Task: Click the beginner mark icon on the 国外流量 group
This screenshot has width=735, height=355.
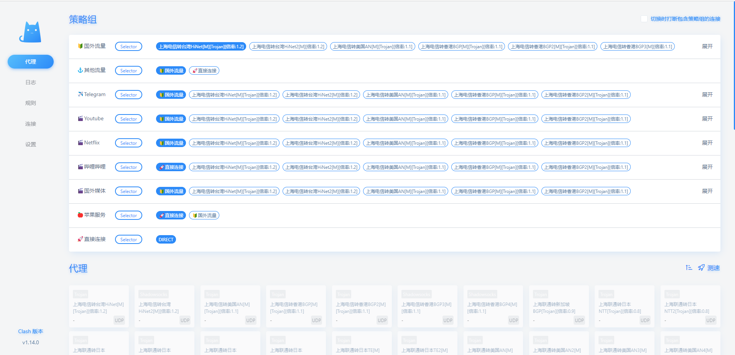Action: tap(80, 46)
